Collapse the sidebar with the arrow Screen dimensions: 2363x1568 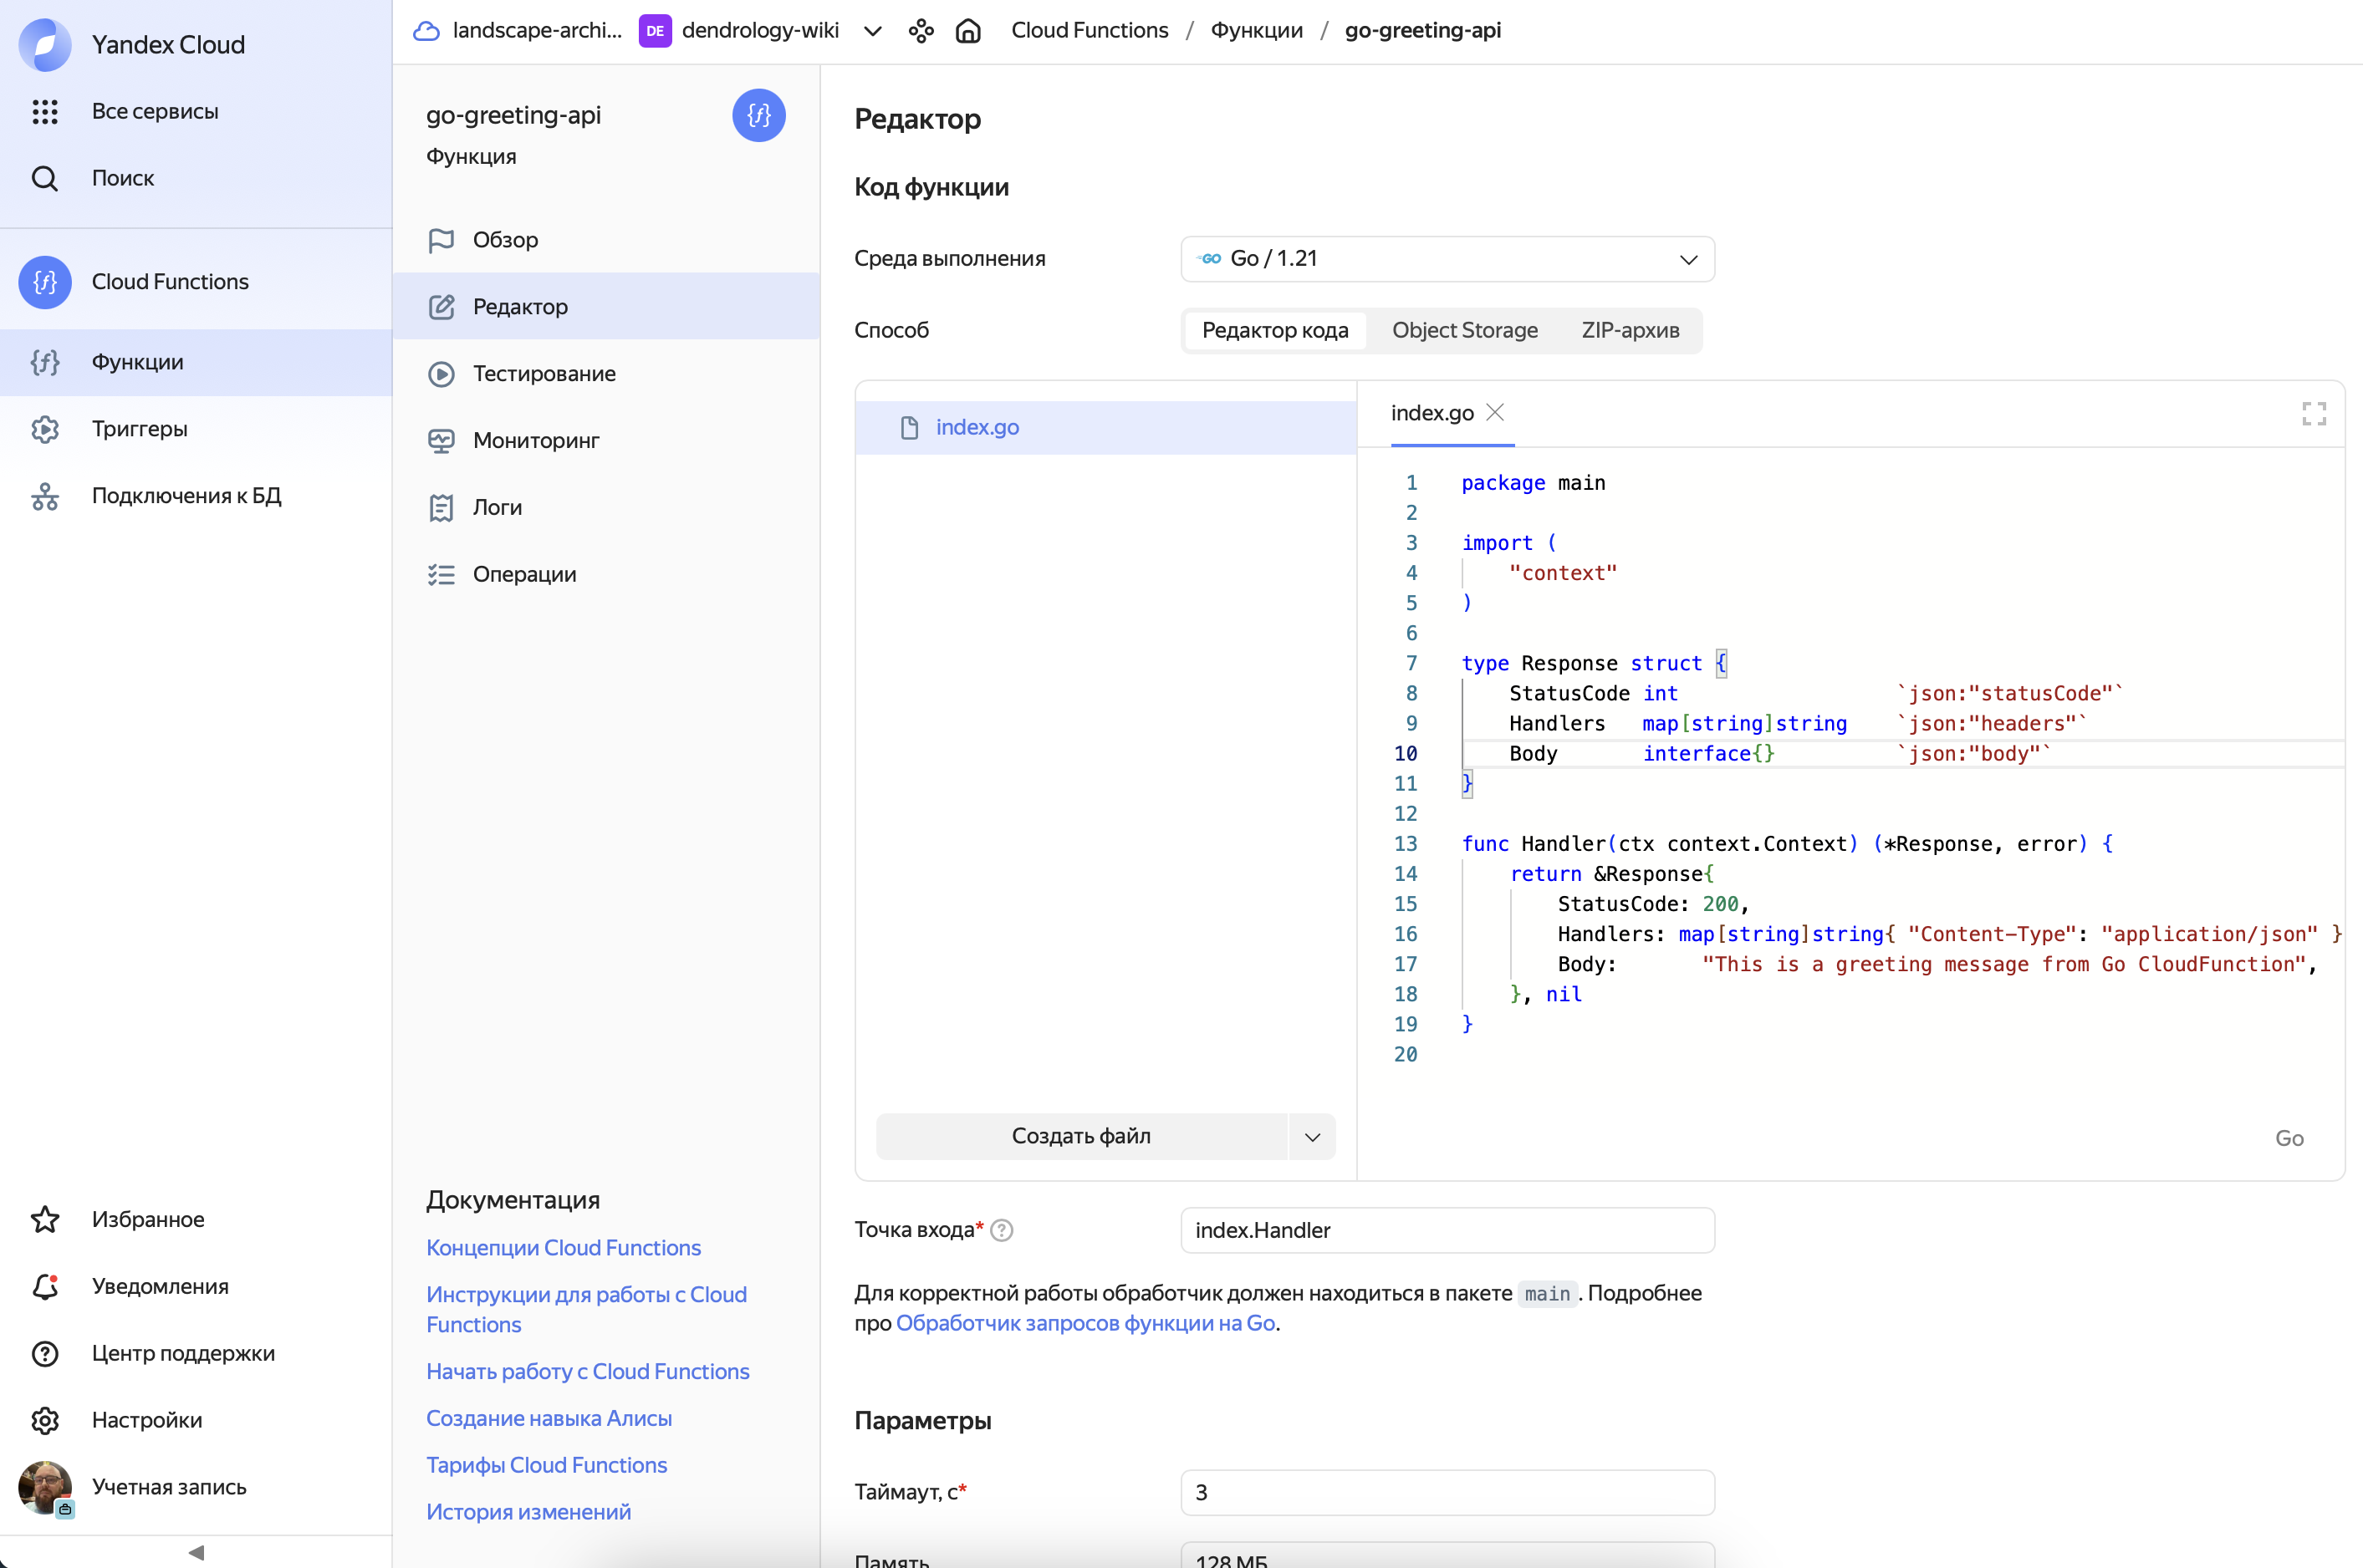tap(196, 1552)
